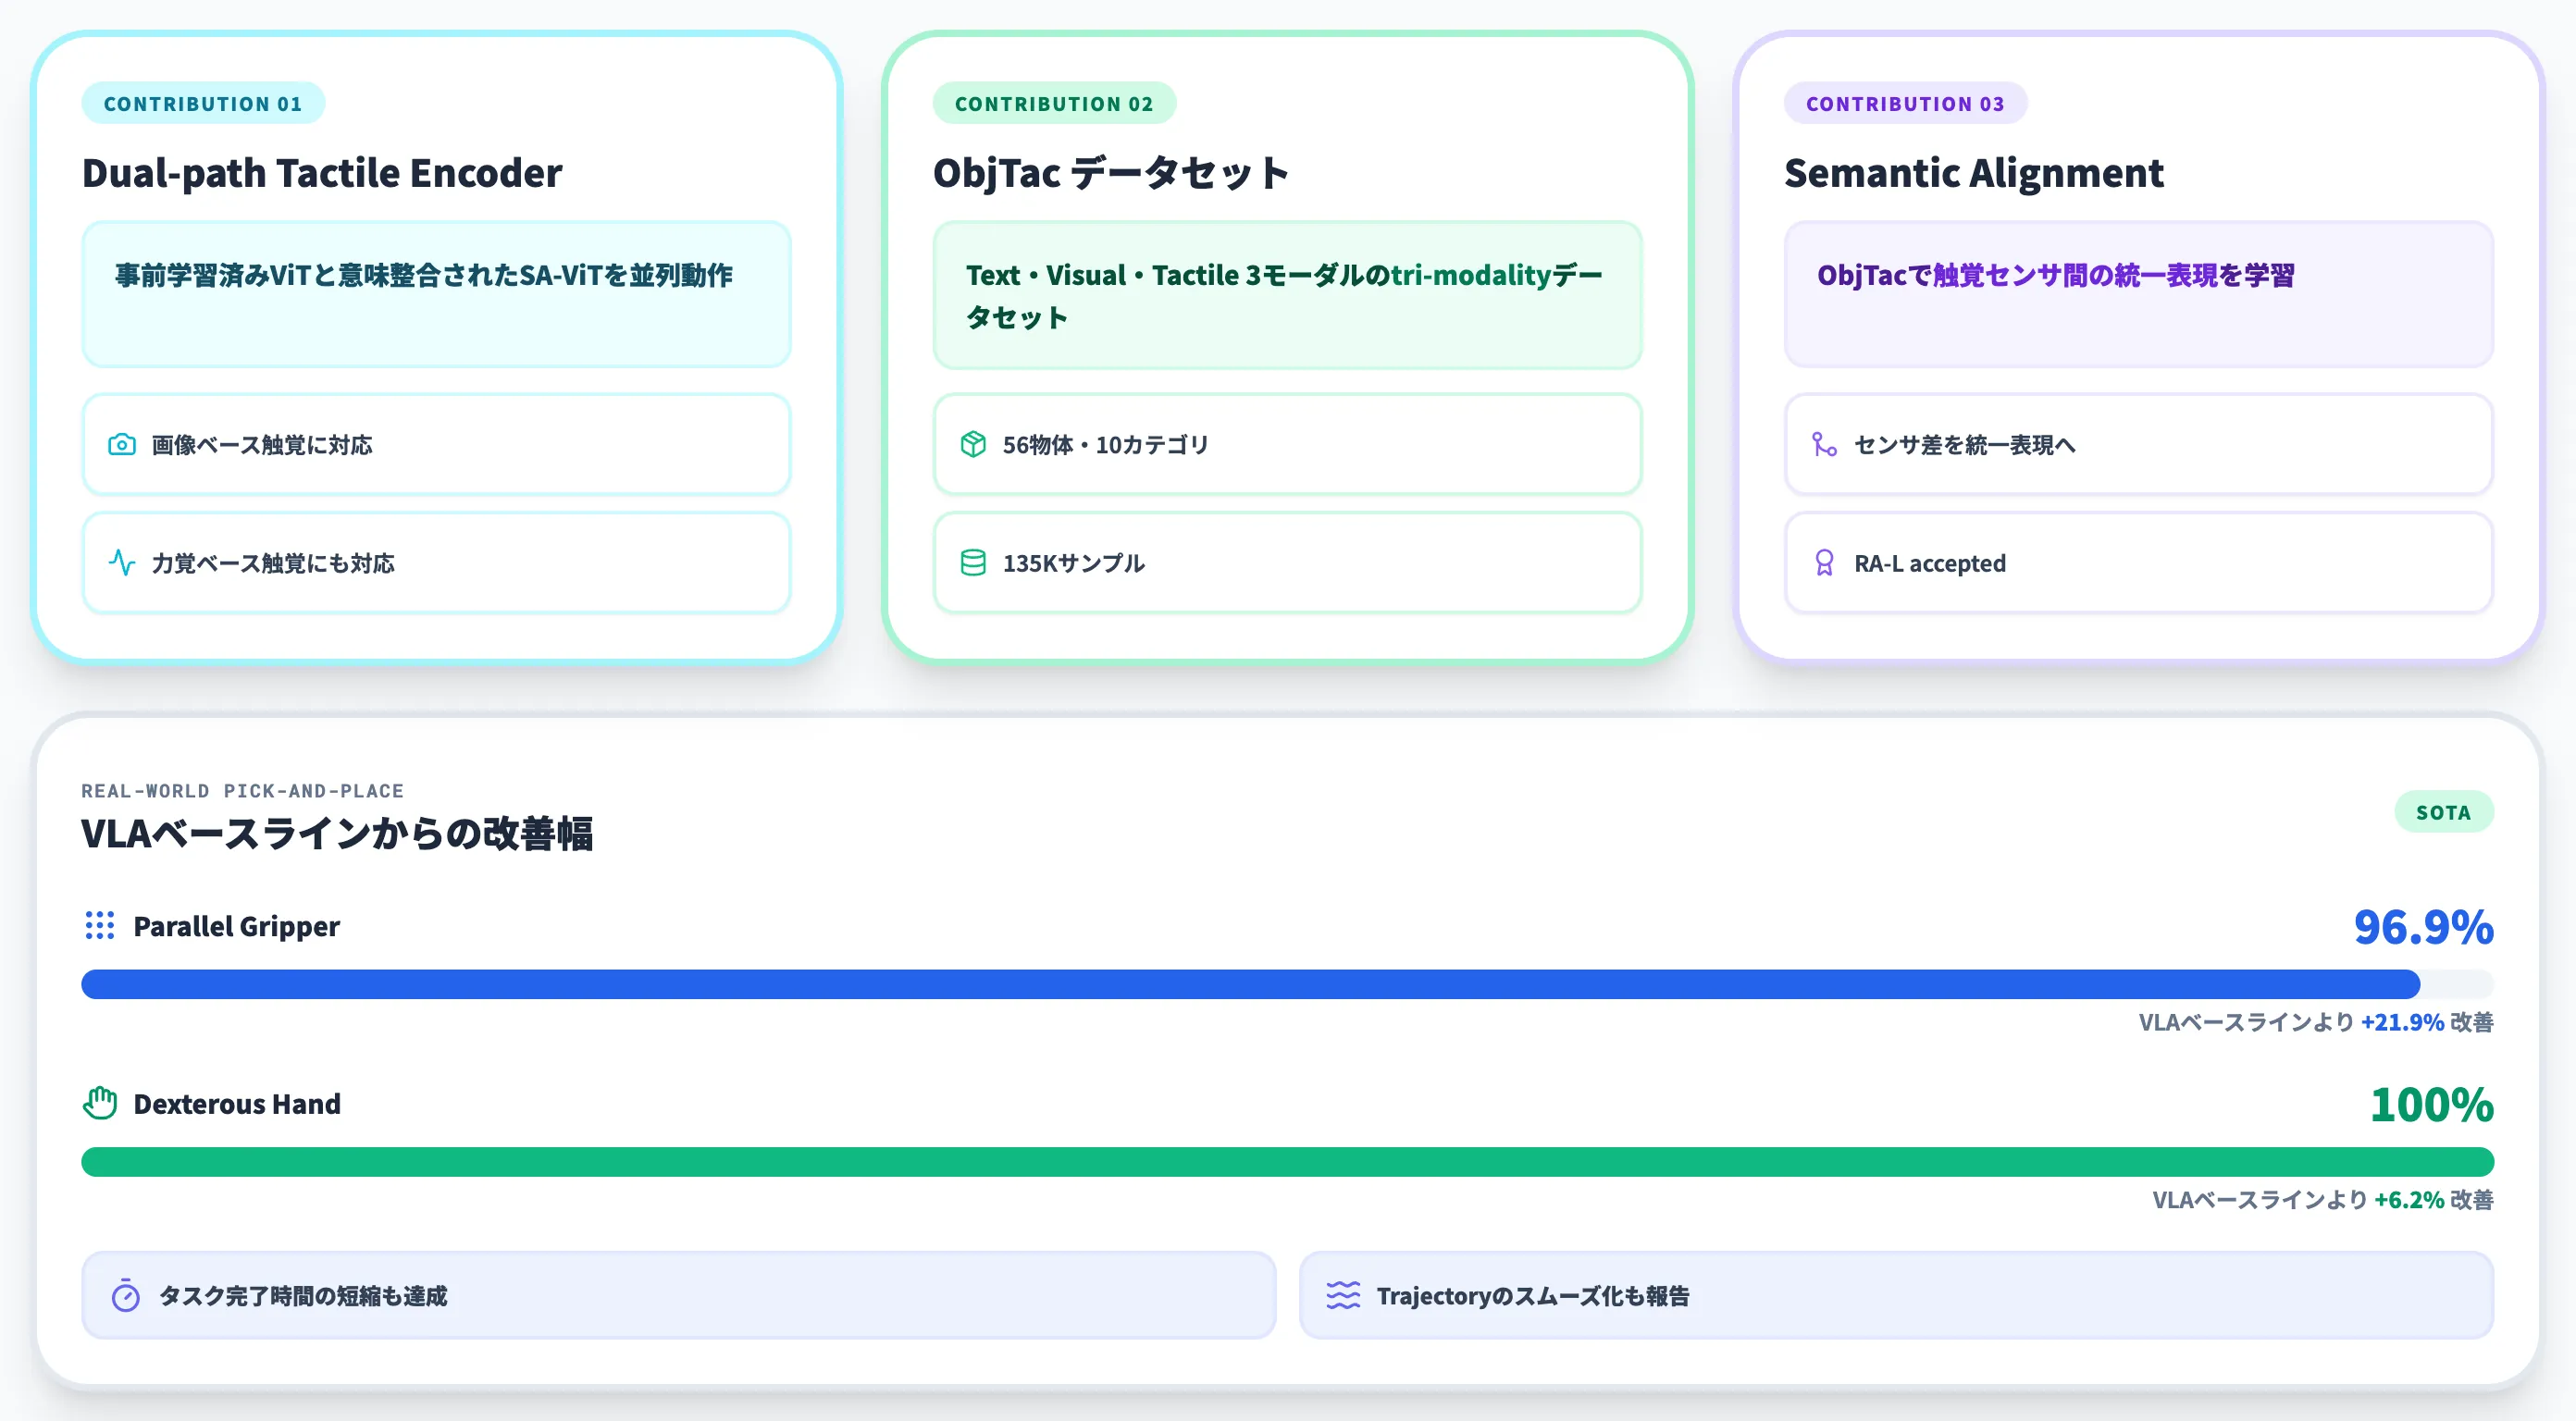Click the ObjTacで触覚センサ間の統一表現を学習 box
This screenshot has height=1421, width=2576.
2138,294
